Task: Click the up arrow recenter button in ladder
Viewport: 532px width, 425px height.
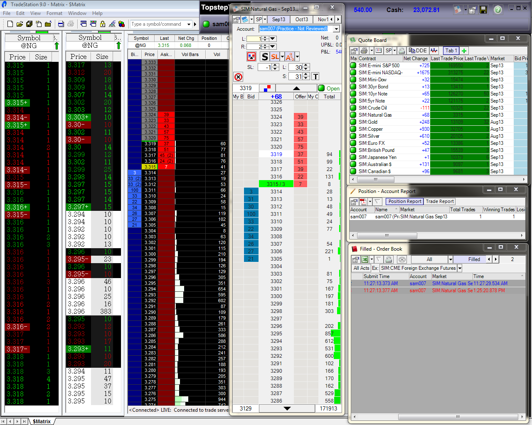Action: (296, 88)
